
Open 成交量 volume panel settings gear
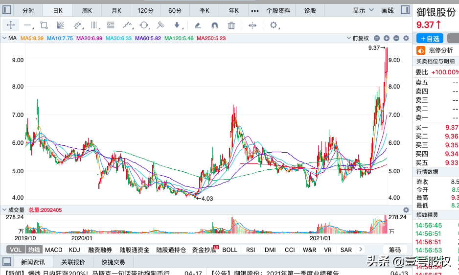[x=406, y=210]
